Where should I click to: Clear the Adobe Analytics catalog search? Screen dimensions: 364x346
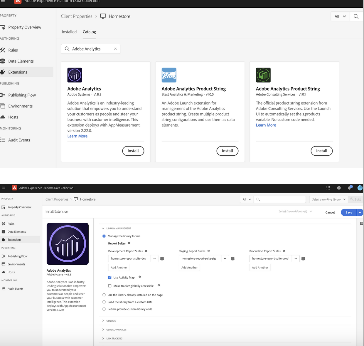tap(115, 49)
